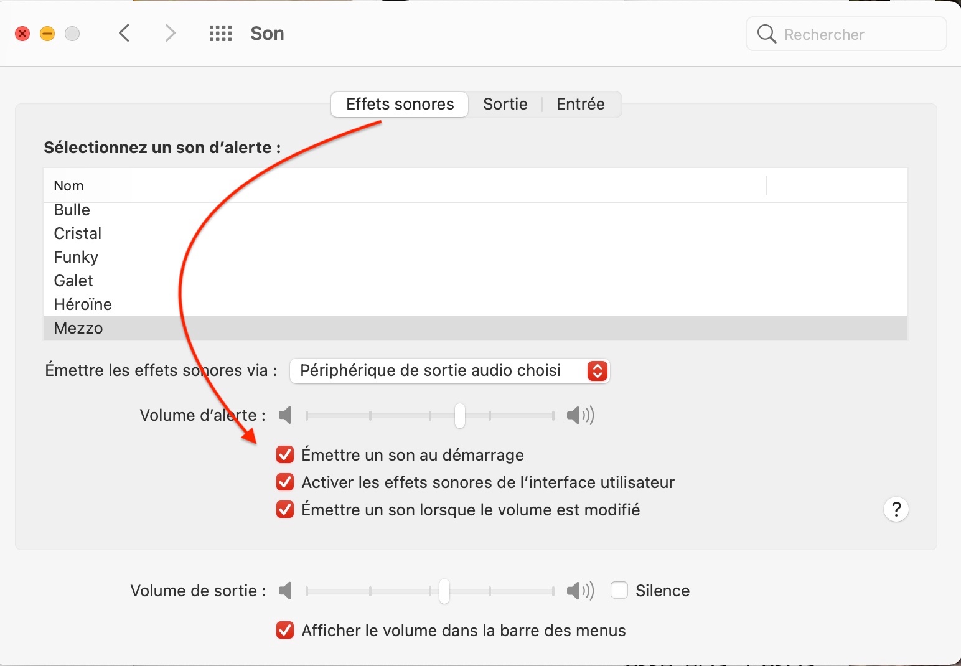Close the Son window with red button
Viewport: 961px width, 666px height.
(x=22, y=34)
